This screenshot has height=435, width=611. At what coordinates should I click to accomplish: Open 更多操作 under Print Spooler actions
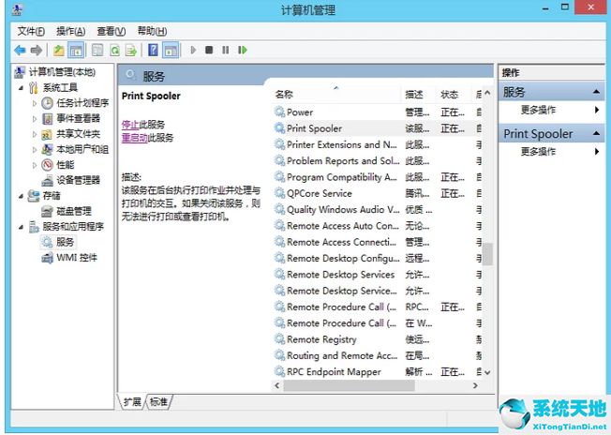538,152
